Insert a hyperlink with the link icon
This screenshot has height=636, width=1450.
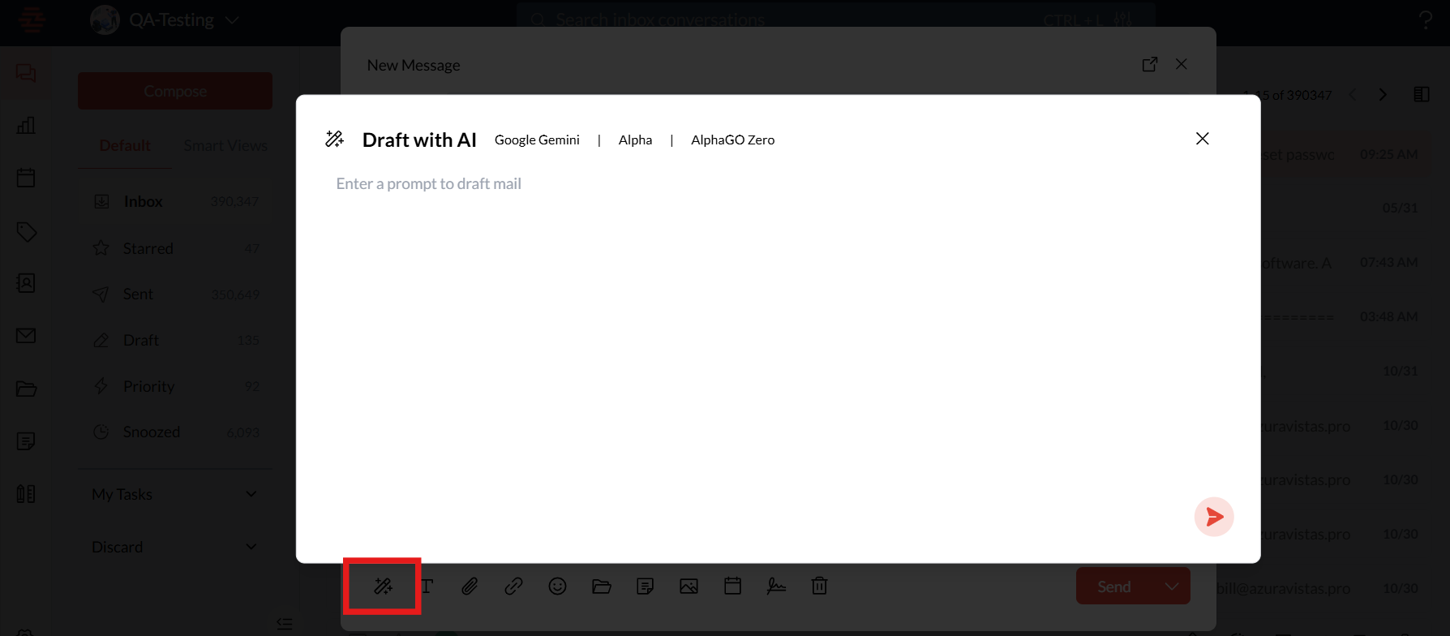[x=513, y=586]
